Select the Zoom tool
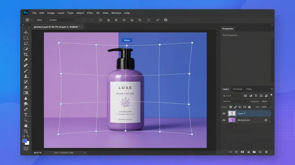Screen dimensions: 295x165 [x=26, y=131]
